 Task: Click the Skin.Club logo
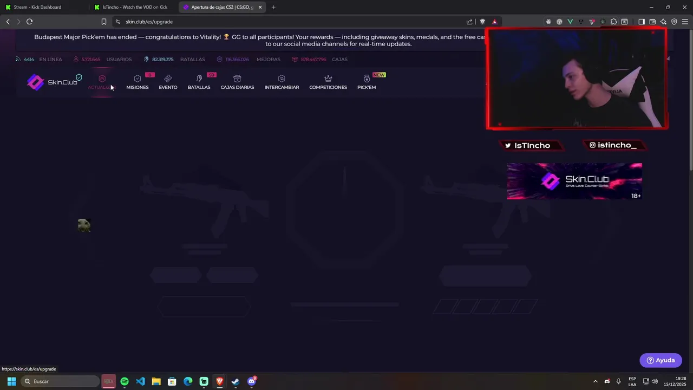[53, 82]
